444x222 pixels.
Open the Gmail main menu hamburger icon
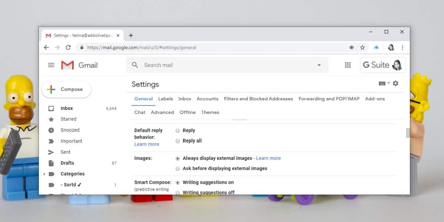pyautogui.click(x=51, y=65)
